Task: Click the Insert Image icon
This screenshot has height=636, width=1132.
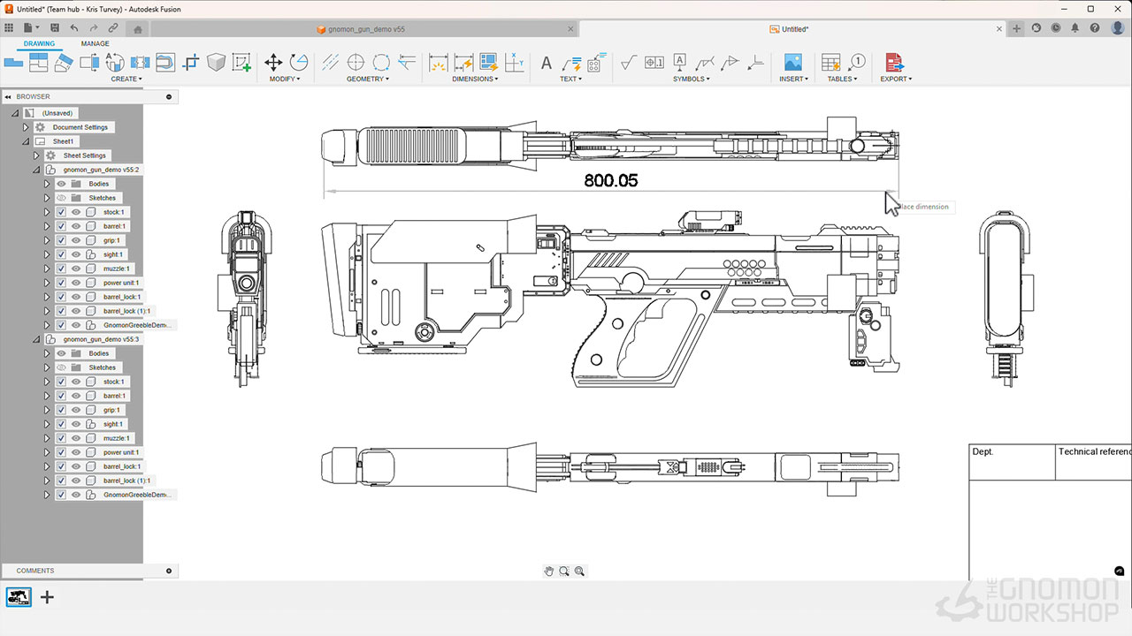Action: click(x=792, y=62)
